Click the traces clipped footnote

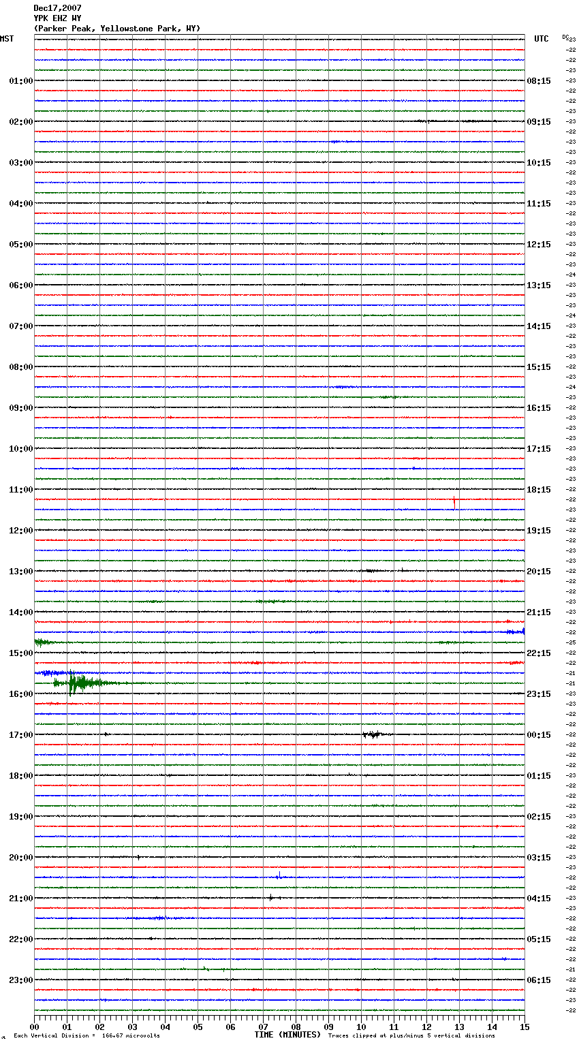pyautogui.click(x=411, y=1035)
